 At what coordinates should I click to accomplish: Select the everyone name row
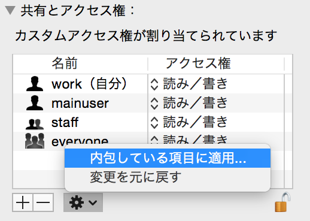(80, 141)
